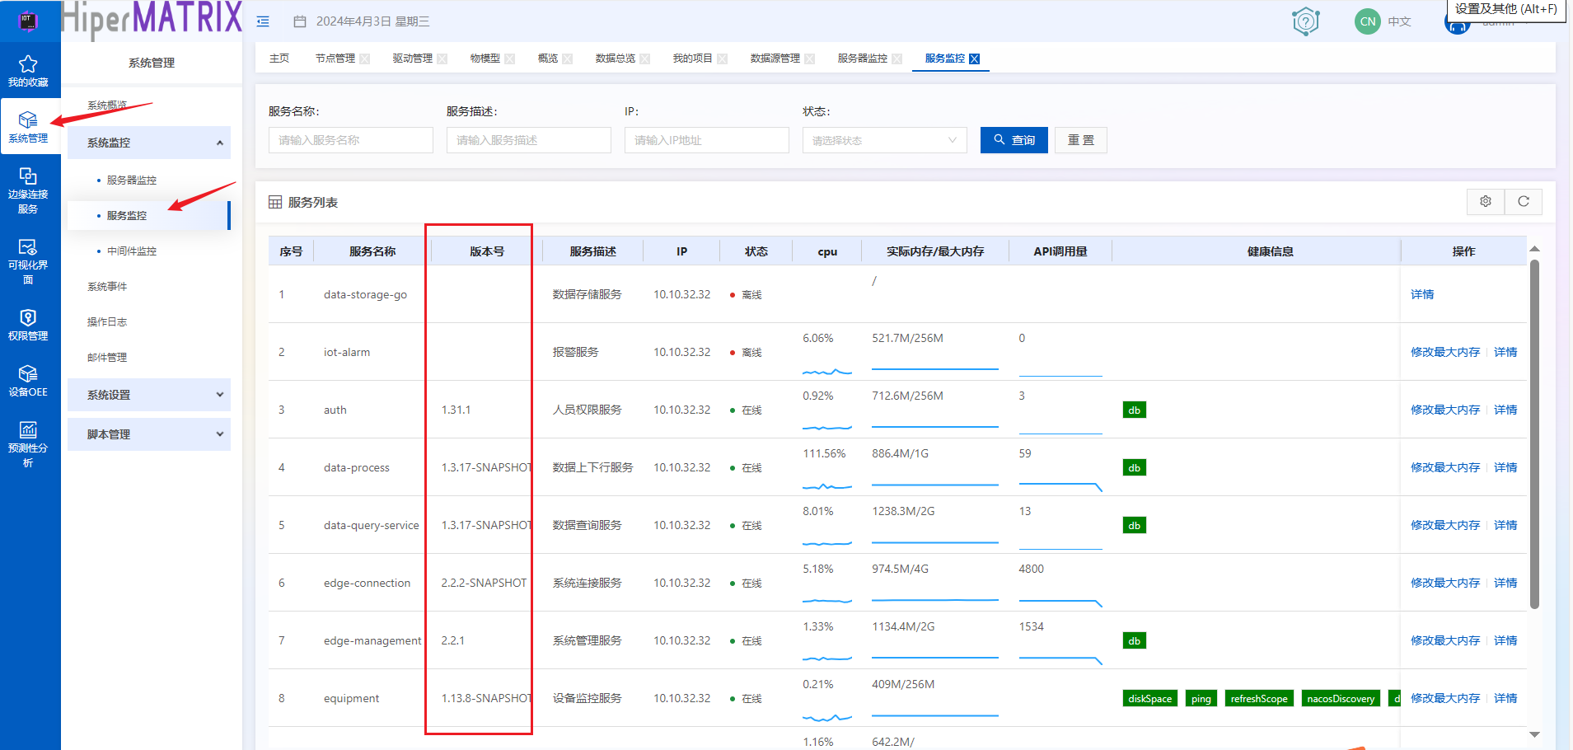Click diskSpace health tag for equipment
The image size is (1573, 750).
click(x=1150, y=698)
